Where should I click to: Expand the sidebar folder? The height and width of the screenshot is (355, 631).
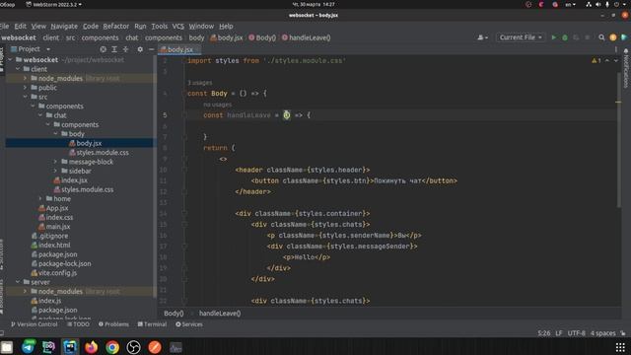tap(55, 171)
